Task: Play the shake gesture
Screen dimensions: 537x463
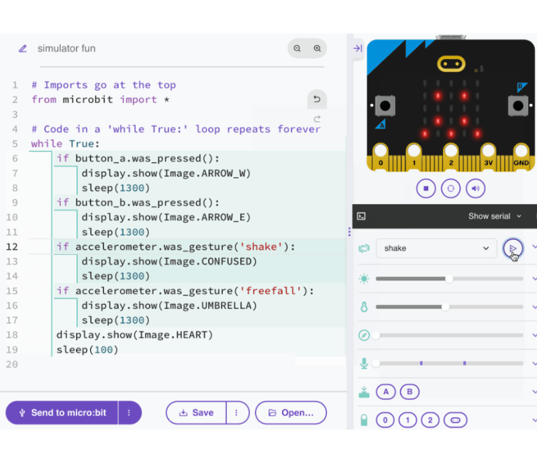Action: [514, 248]
